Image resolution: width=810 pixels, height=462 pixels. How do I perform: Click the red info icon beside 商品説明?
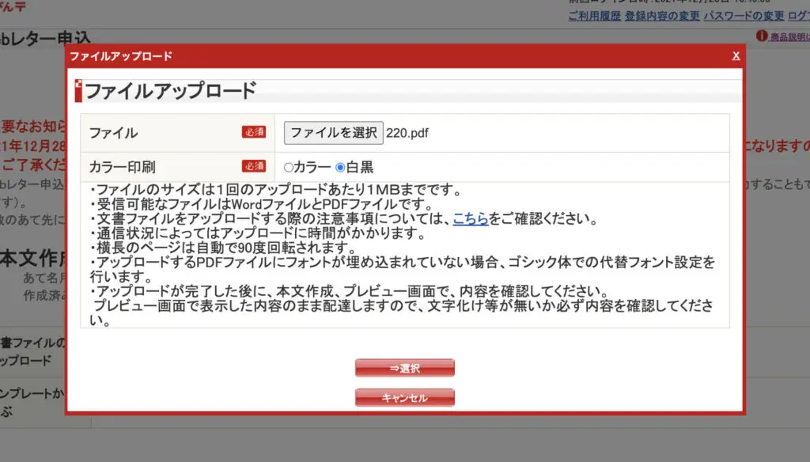pos(763,36)
